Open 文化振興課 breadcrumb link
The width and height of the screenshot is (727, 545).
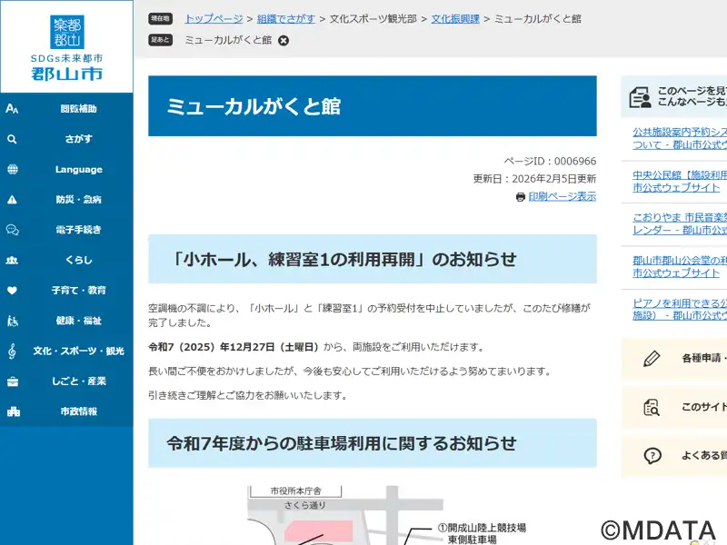(455, 18)
